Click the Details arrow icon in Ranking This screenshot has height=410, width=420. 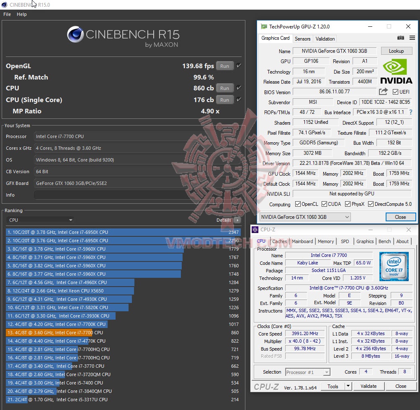(x=237, y=220)
